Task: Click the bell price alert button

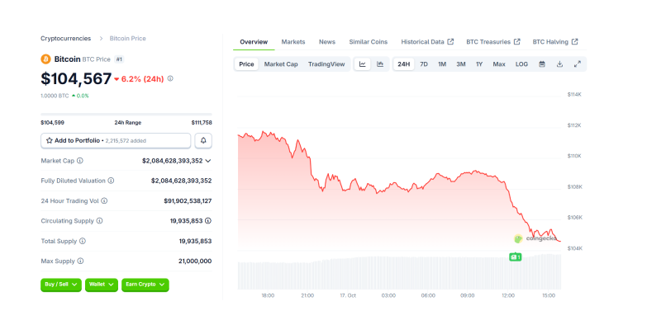Action: click(x=203, y=140)
